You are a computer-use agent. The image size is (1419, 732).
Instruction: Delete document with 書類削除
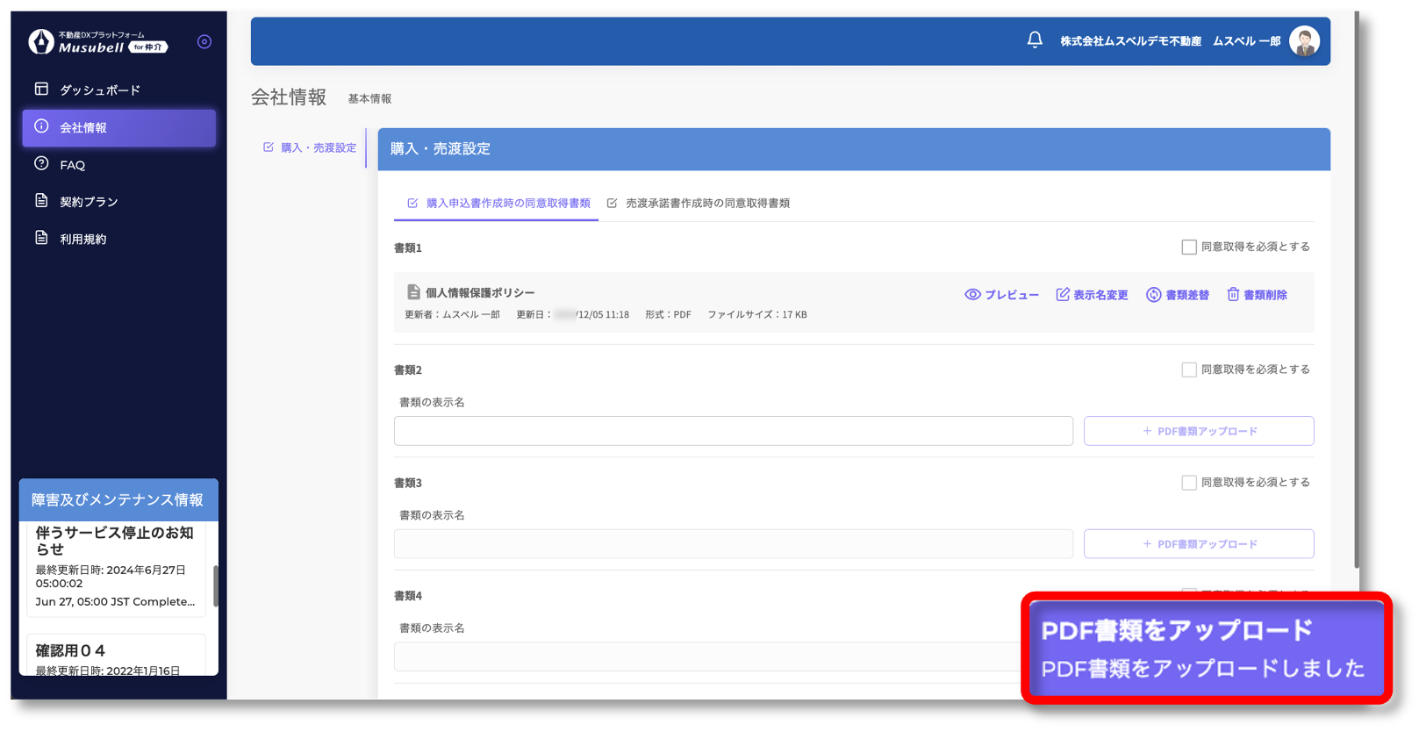(x=1257, y=295)
